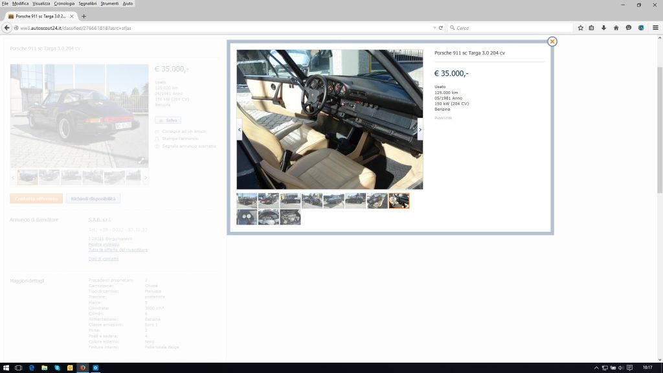Open the volume control in the tray
This screenshot has height=373, width=663.
(621, 368)
